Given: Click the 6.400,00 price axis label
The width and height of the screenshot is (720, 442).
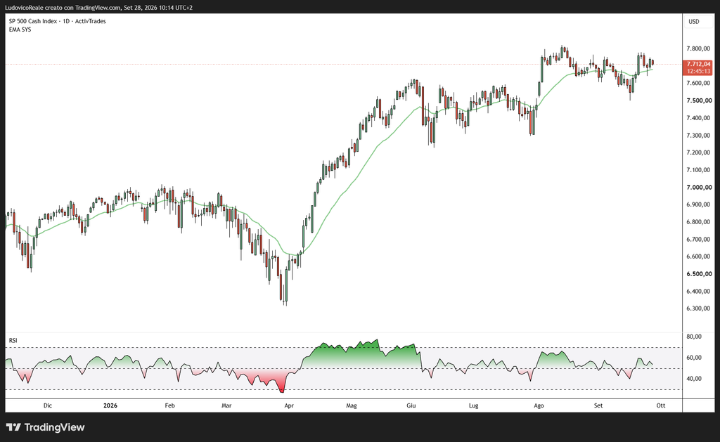Looking at the screenshot, I should pos(699,291).
